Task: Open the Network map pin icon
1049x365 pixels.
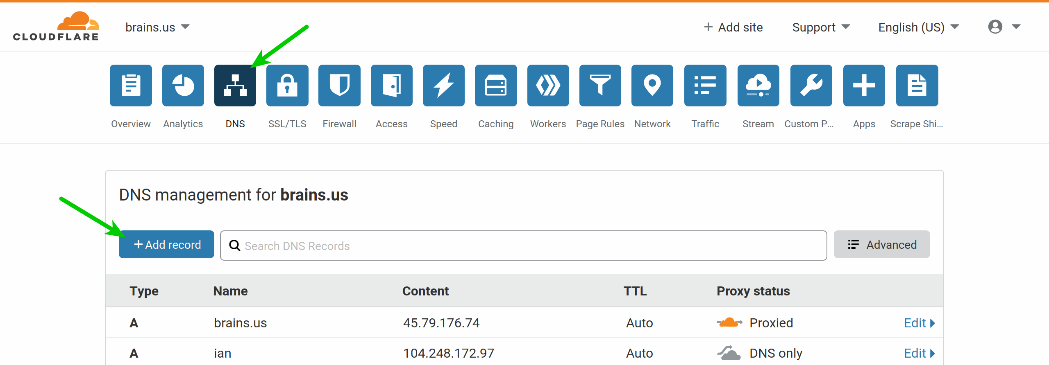Action: [x=652, y=86]
